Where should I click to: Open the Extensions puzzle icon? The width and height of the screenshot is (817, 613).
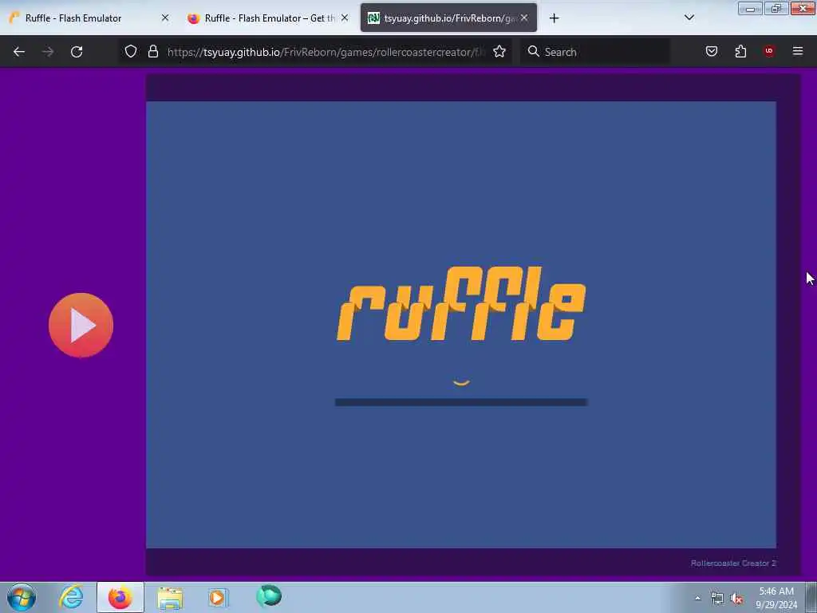click(x=740, y=51)
